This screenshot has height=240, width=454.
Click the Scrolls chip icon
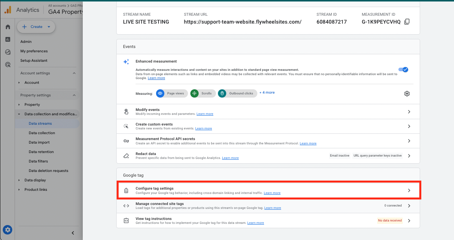point(195,93)
